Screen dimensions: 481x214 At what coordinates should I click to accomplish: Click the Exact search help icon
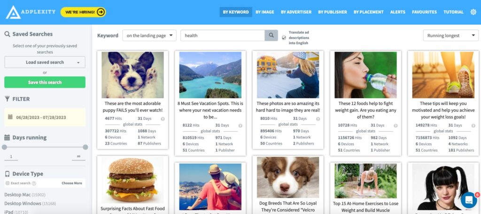34,183
